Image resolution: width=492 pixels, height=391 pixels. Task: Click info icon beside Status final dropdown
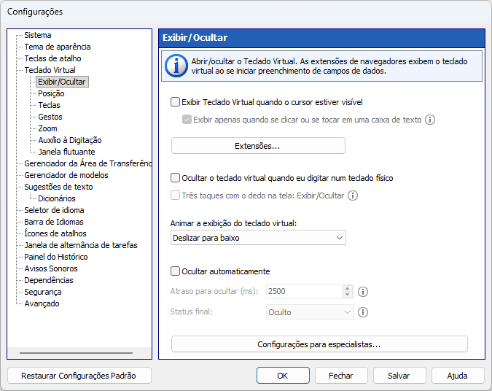pyautogui.click(x=363, y=312)
